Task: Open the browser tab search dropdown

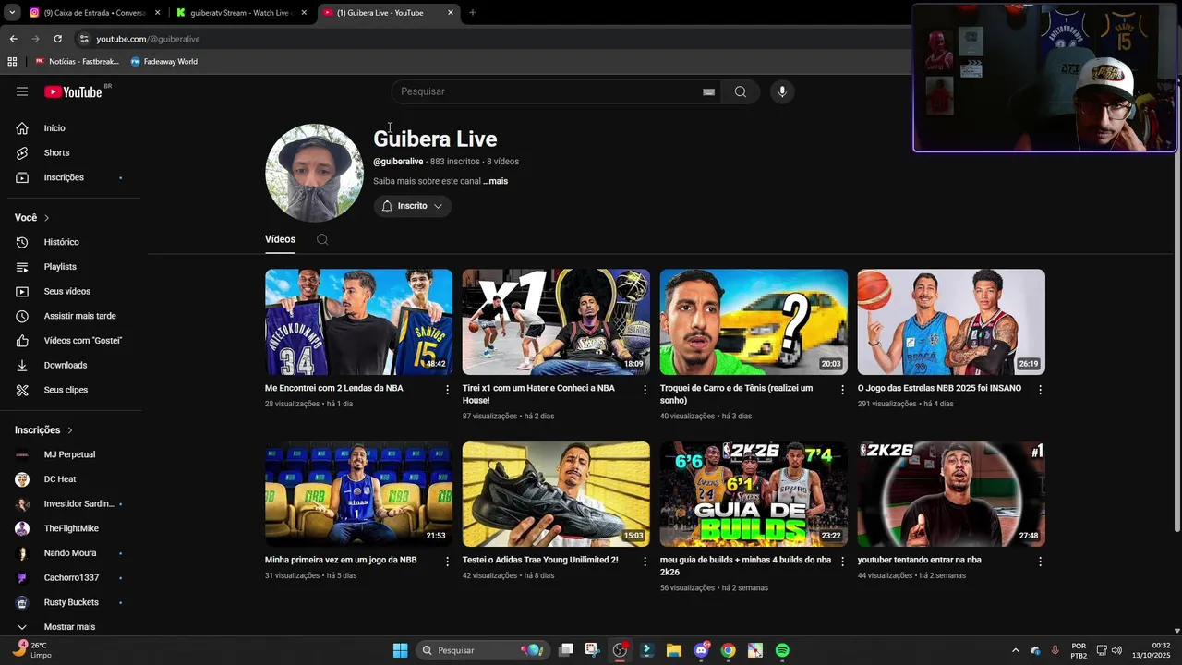Action: pyautogui.click(x=12, y=13)
